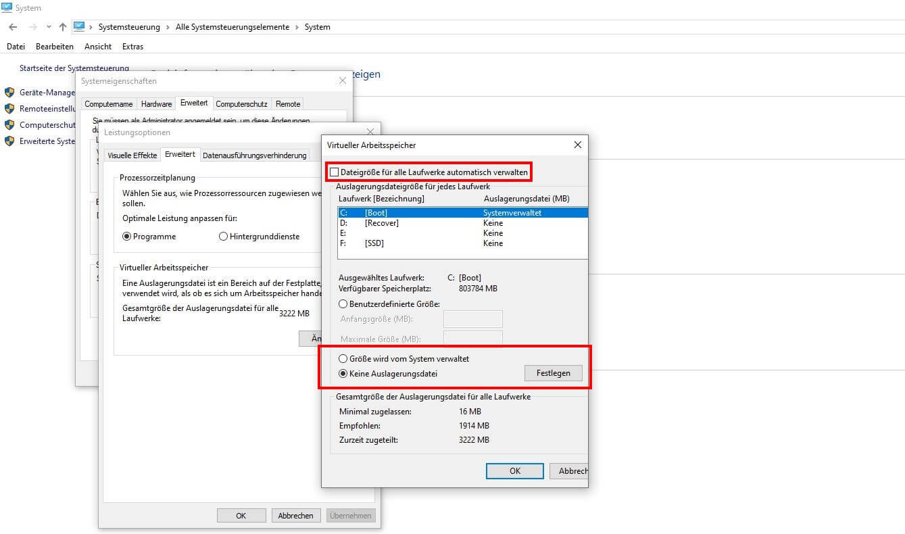
Task: Expand the chevron after Alle Systemsteuerungselemente
Action: pyautogui.click(x=297, y=27)
